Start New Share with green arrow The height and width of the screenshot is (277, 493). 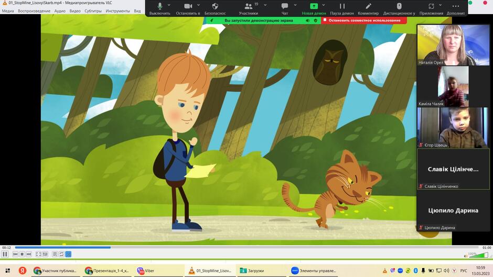(x=314, y=8)
